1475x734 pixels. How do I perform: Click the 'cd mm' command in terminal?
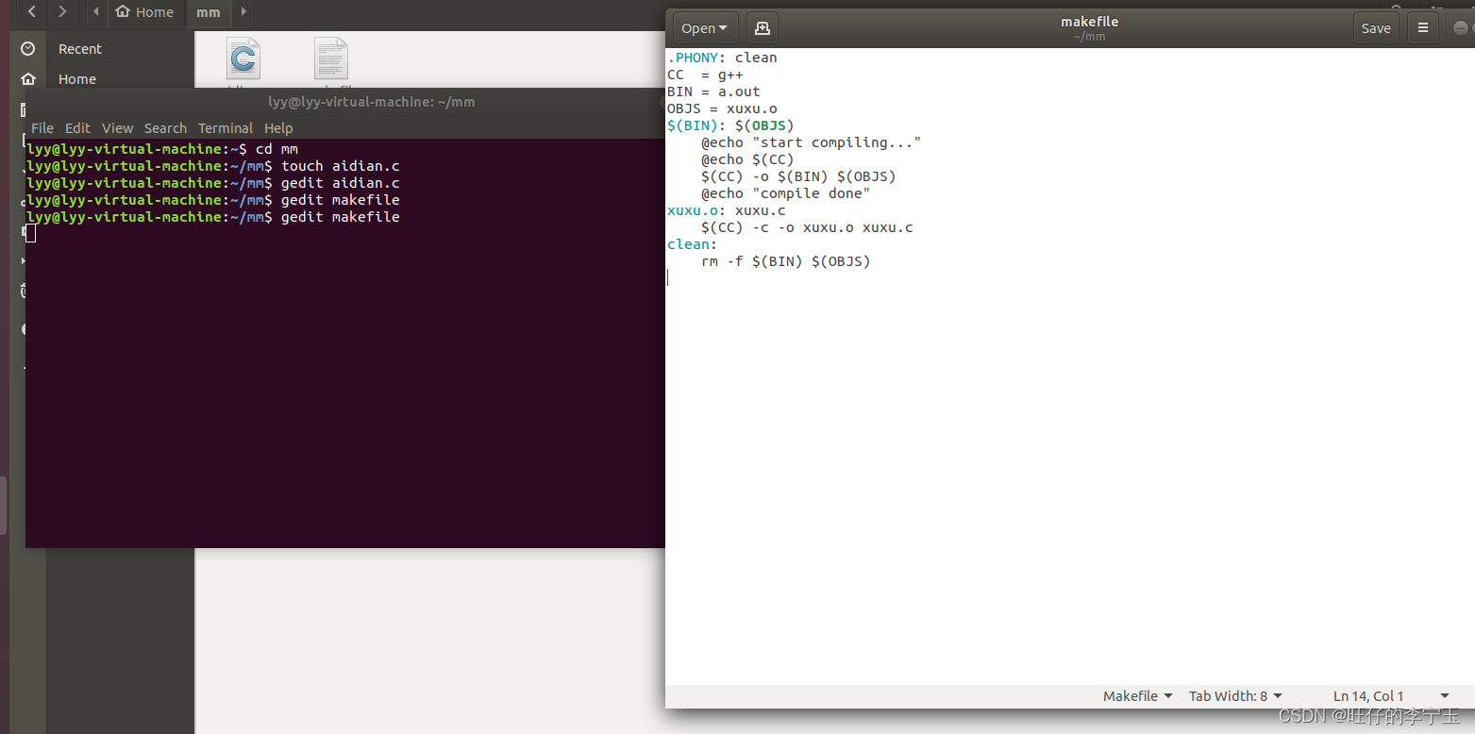tap(277, 149)
